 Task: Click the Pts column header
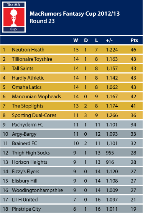(134, 41)
